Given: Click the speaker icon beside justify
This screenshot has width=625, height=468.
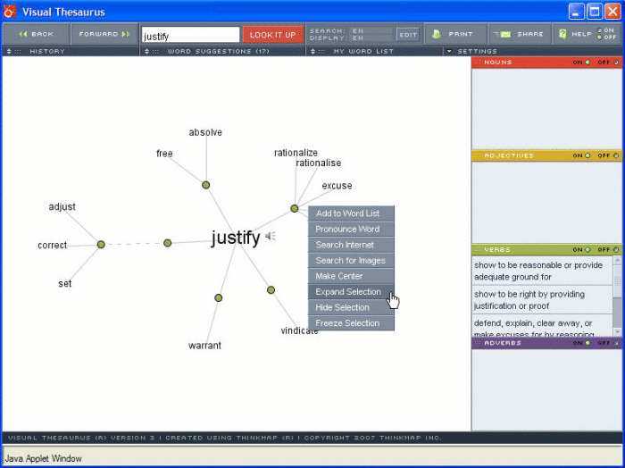Looking at the screenshot, I should point(271,237).
